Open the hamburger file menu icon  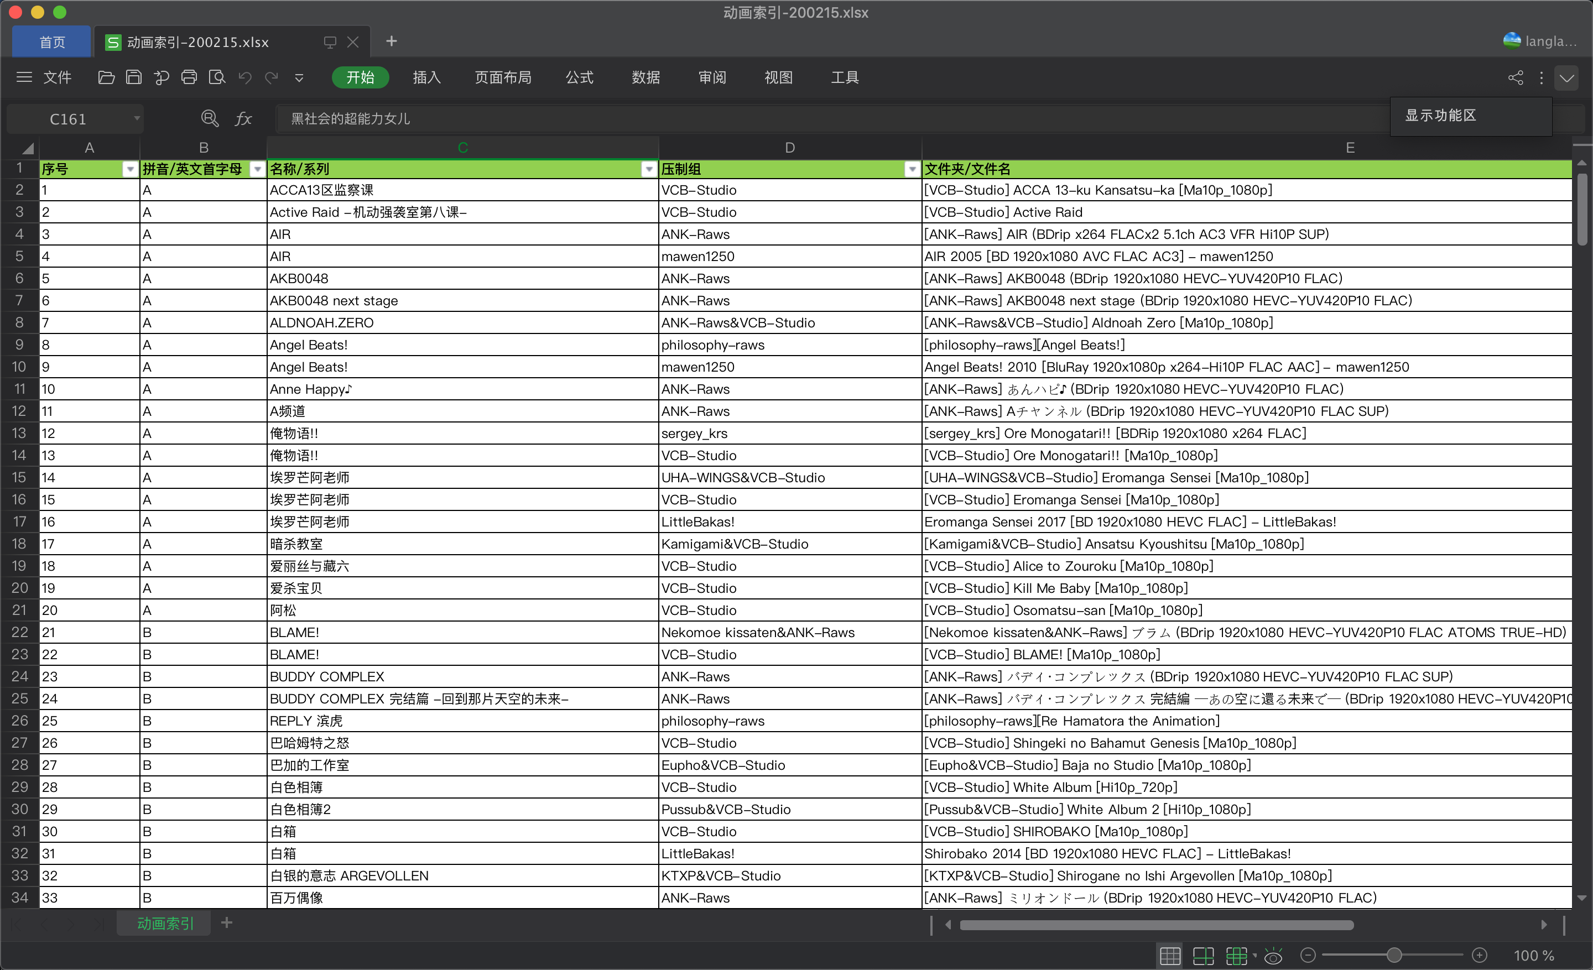tap(24, 77)
